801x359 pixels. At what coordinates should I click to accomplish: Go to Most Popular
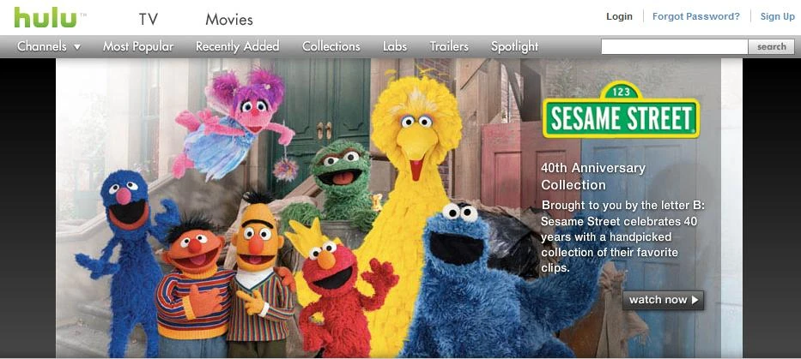pos(138,46)
